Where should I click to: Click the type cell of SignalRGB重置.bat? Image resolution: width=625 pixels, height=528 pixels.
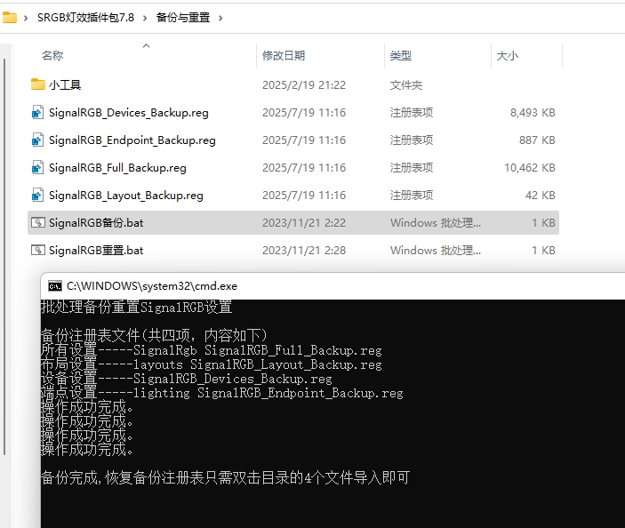pyautogui.click(x=436, y=251)
